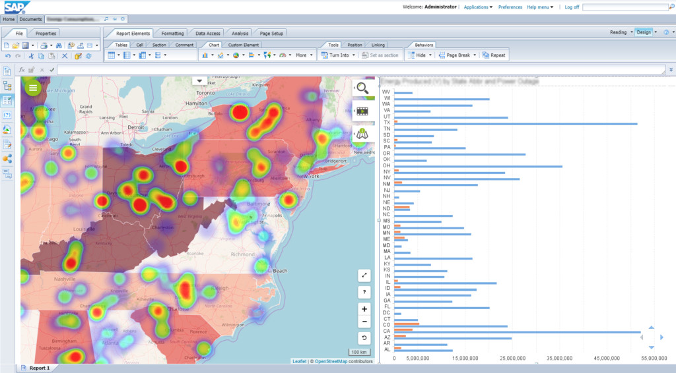Reset the map view with the rotate icon
Image resolution: width=676 pixels, height=373 pixels.
pos(364,338)
